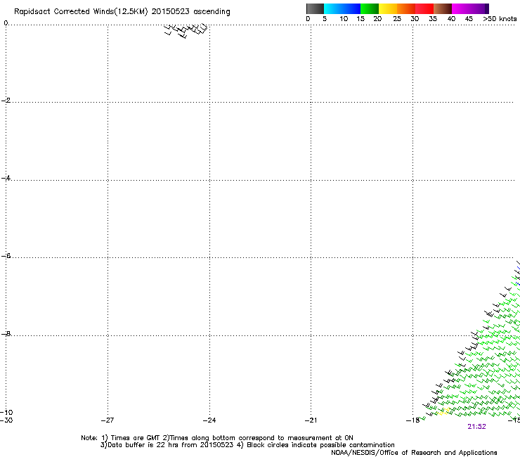Click legend tick label 25

tap(397, 19)
